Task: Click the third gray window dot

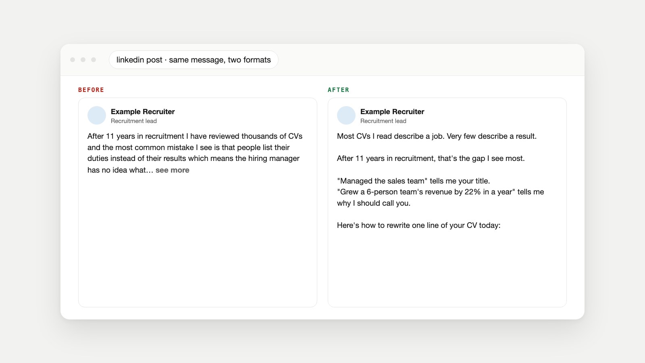Action: tap(94, 60)
